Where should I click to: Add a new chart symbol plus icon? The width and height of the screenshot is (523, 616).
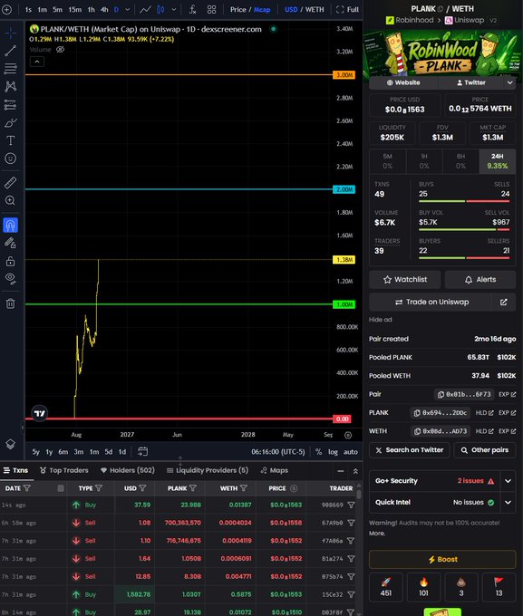pos(7,9)
